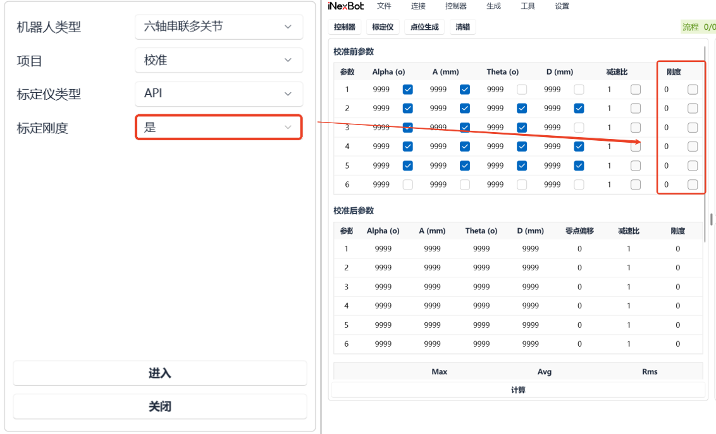Click the 进入 button
This screenshot has width=716, height=434.
point(160,373)
